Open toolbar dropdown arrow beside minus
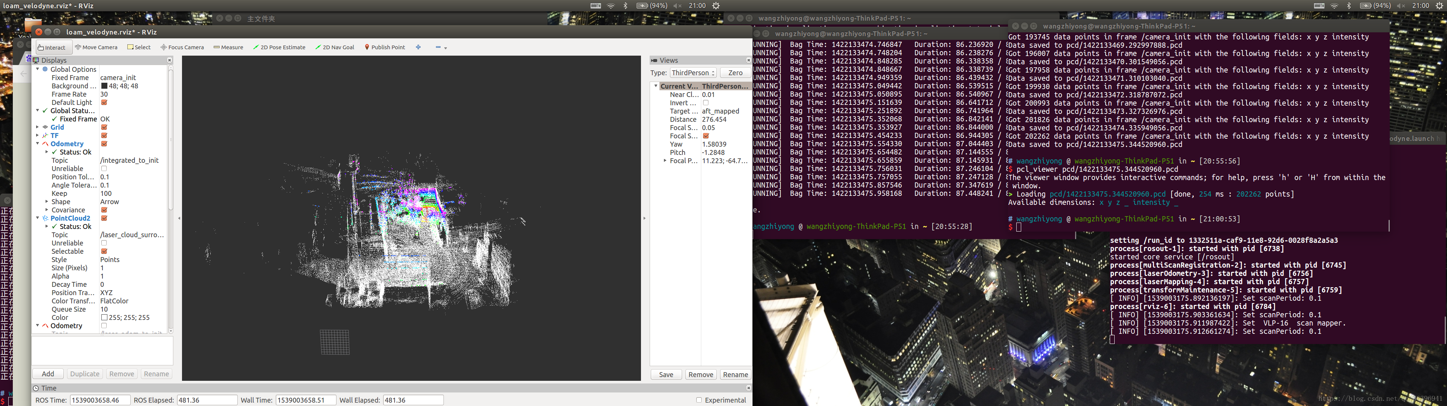1447x406 pixels. click(446, 48)
